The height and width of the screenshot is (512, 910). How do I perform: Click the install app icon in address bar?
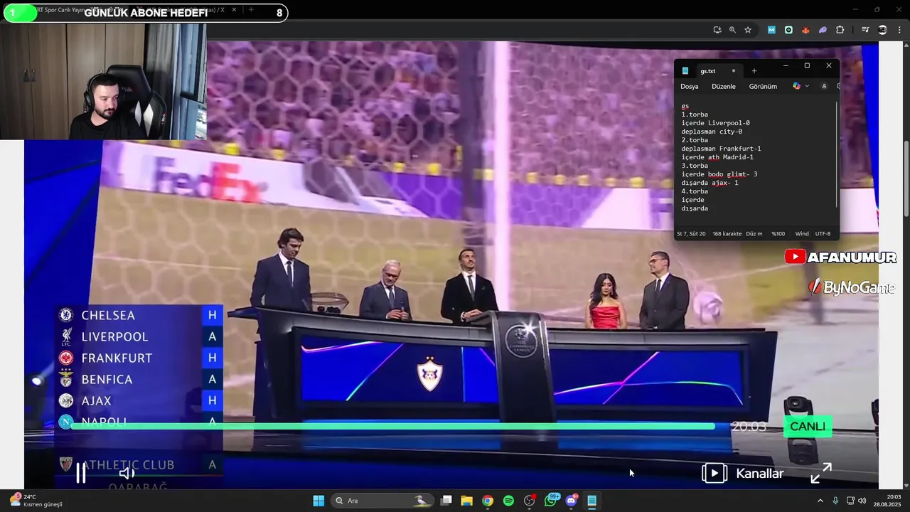click(717, 30)
